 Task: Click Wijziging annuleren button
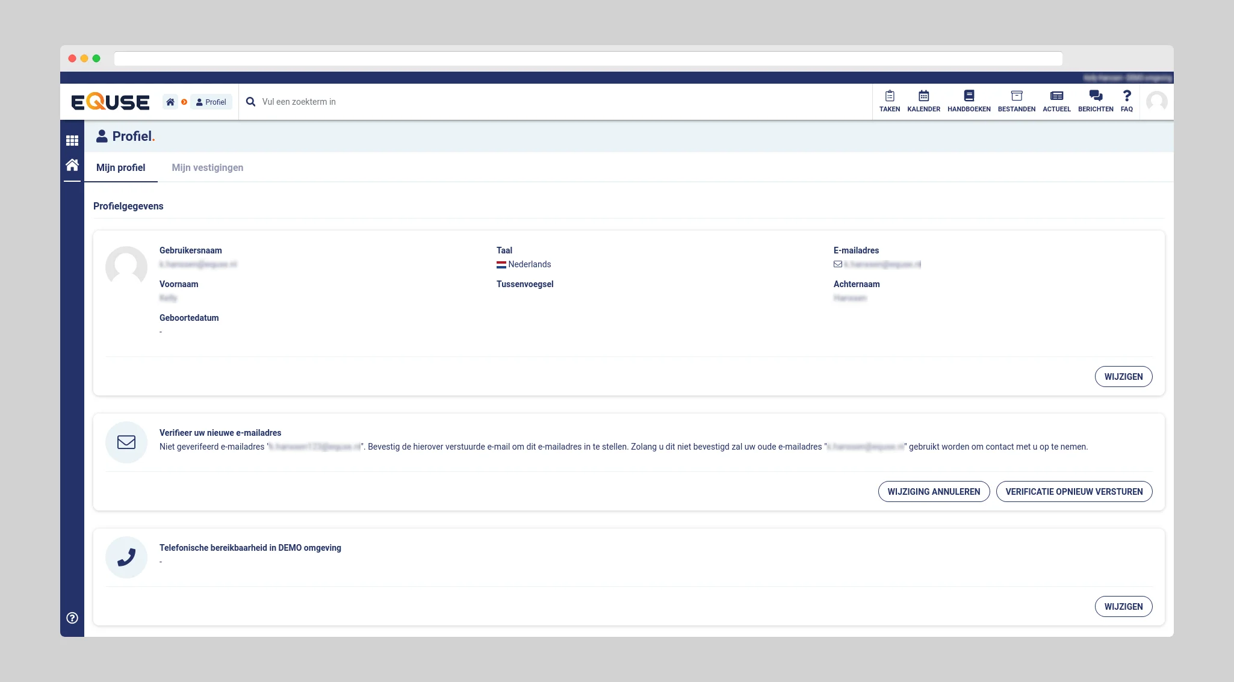(934, 492)
